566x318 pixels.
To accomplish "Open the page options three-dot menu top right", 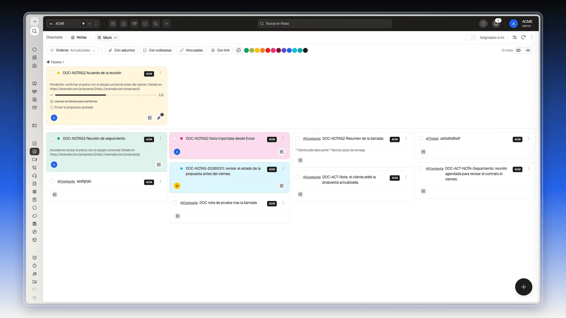I will 532,37.
